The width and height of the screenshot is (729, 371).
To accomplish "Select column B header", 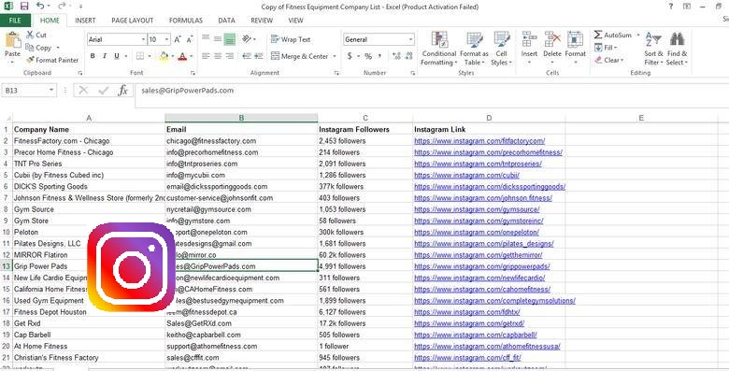I will click(241, 118).
